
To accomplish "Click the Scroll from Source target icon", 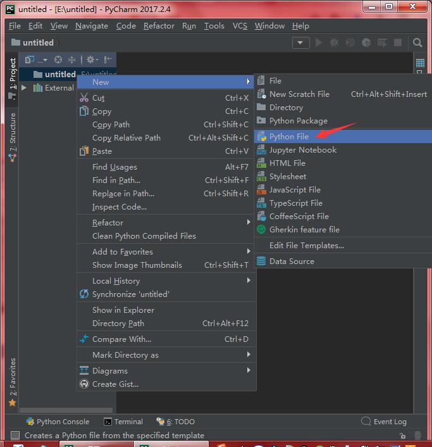I will [58, 60].
